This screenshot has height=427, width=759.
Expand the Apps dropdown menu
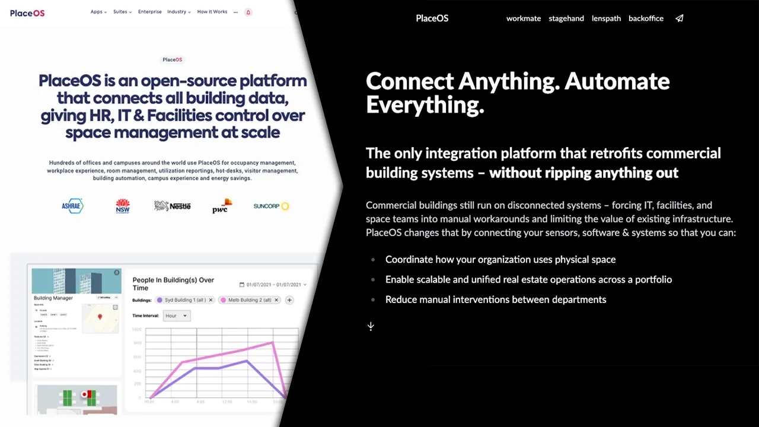tap(98, 12)
